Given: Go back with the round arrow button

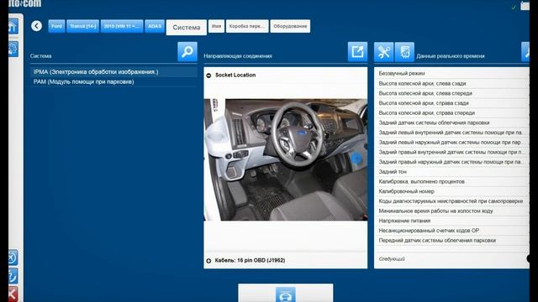Looking at the screenshot, I should 36,26.
